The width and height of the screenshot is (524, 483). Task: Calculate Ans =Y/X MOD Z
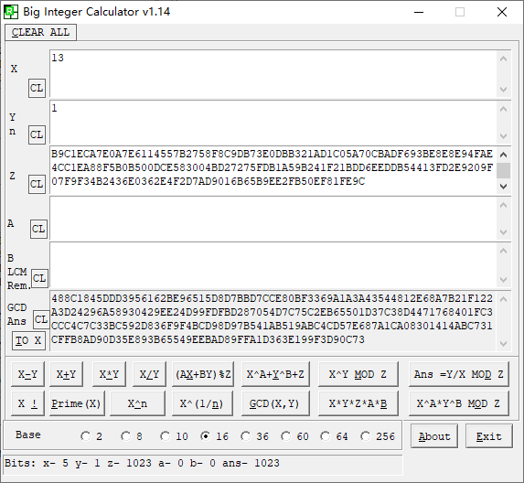coord(459,374)
